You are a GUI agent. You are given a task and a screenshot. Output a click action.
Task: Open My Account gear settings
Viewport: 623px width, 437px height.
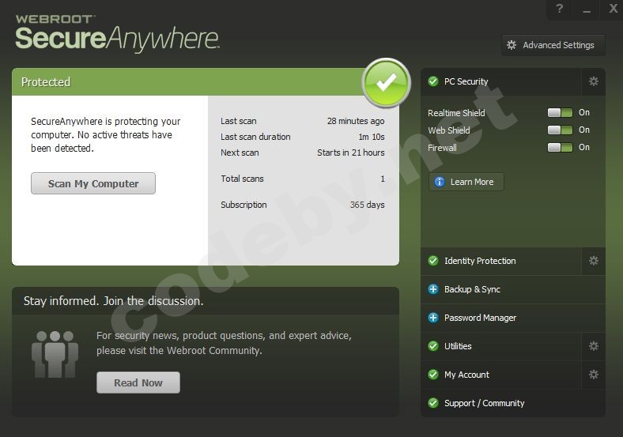click(x=594, y=375)
